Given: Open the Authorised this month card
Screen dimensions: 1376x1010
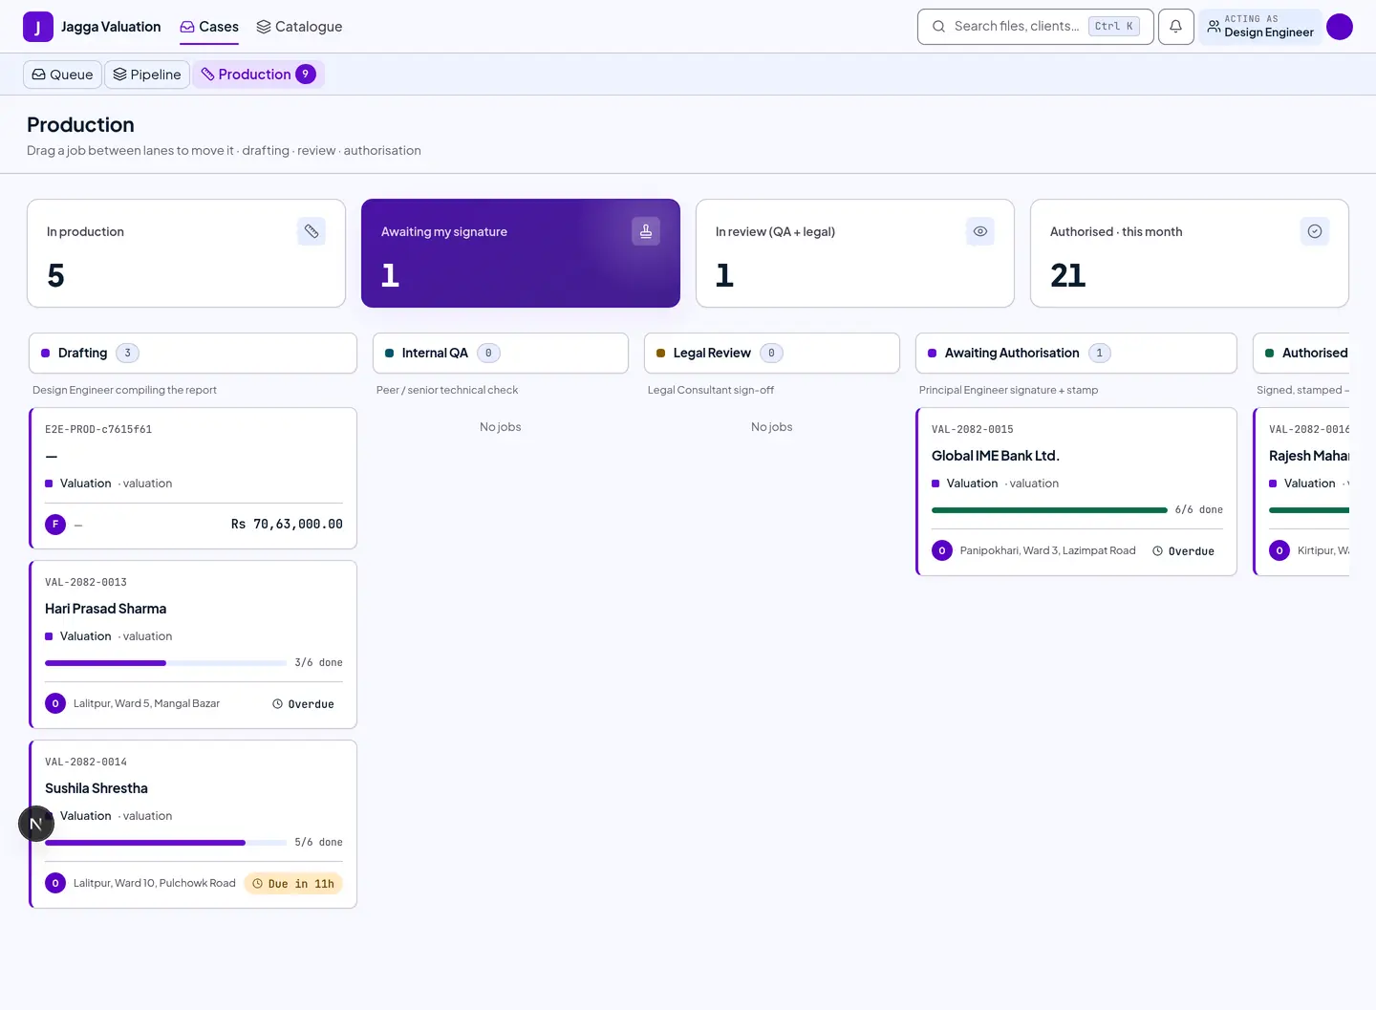Looking at the screenshot, I should tap(1190, 253).
